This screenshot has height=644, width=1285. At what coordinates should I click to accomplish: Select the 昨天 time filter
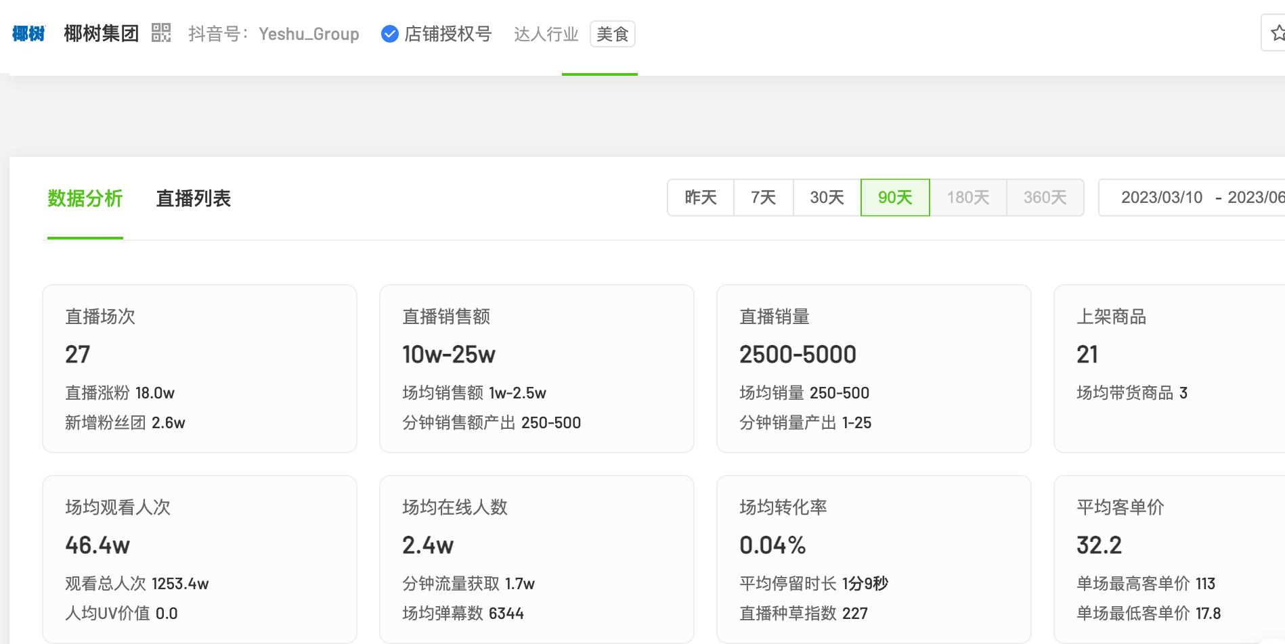[701, 198]
